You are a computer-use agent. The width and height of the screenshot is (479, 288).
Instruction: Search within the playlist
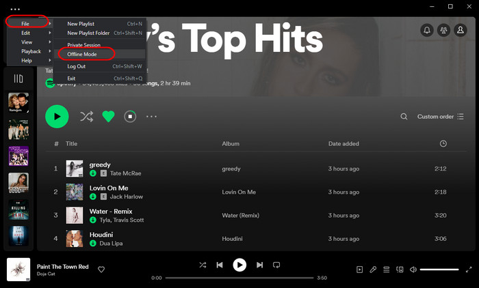coord(404,117)
